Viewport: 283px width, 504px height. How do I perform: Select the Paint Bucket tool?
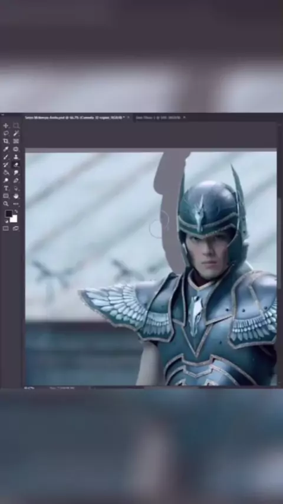coord(6,172)
